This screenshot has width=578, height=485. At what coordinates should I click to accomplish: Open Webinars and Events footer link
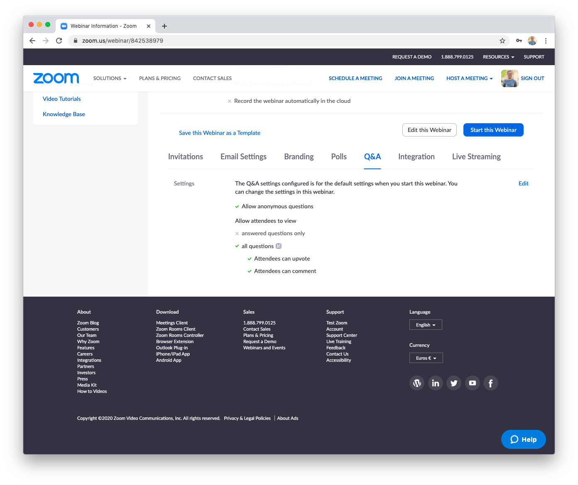point(265,348)
